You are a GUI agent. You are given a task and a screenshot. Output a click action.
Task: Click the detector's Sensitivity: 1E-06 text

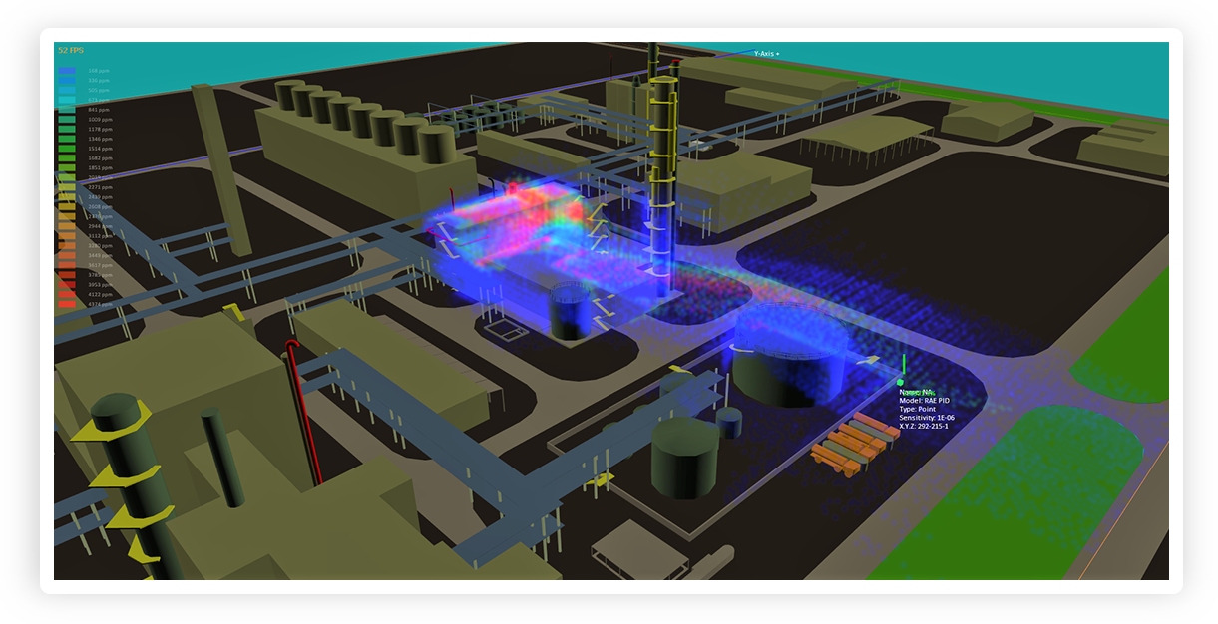tap(927, 418)
